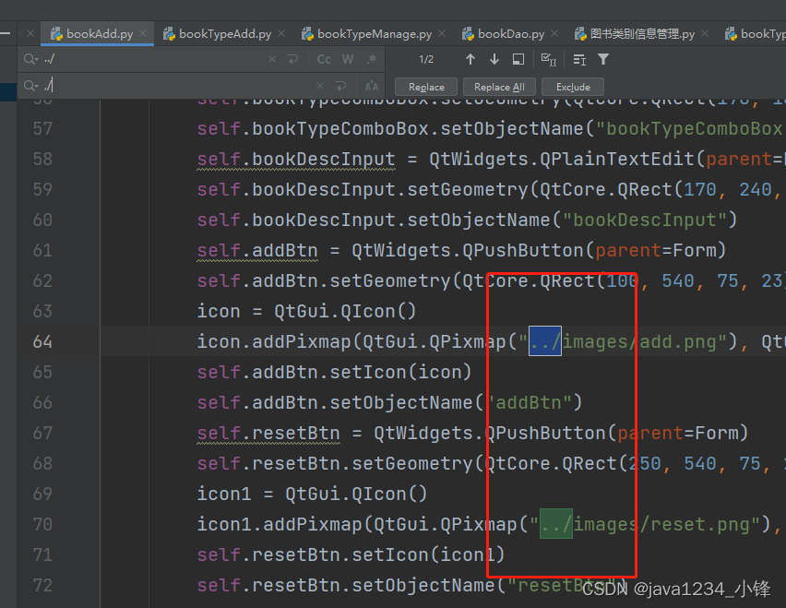Toggle Preserve Case (AA) option
The height and width of the screenshot is (608, 786).
click(372, 86)
